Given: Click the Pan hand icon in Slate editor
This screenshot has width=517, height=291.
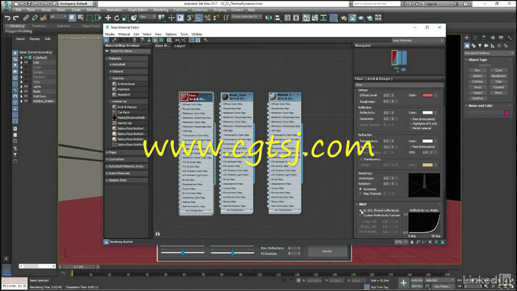Looking at the screenshot, I should click(412, 242).
